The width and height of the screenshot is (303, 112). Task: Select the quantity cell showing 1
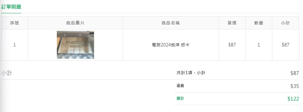[x=259, y=45]
